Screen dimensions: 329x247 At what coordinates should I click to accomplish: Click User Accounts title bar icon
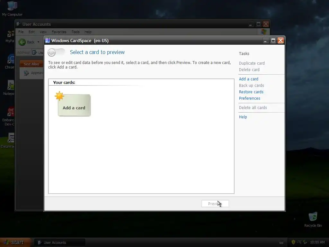pos(18,24)
